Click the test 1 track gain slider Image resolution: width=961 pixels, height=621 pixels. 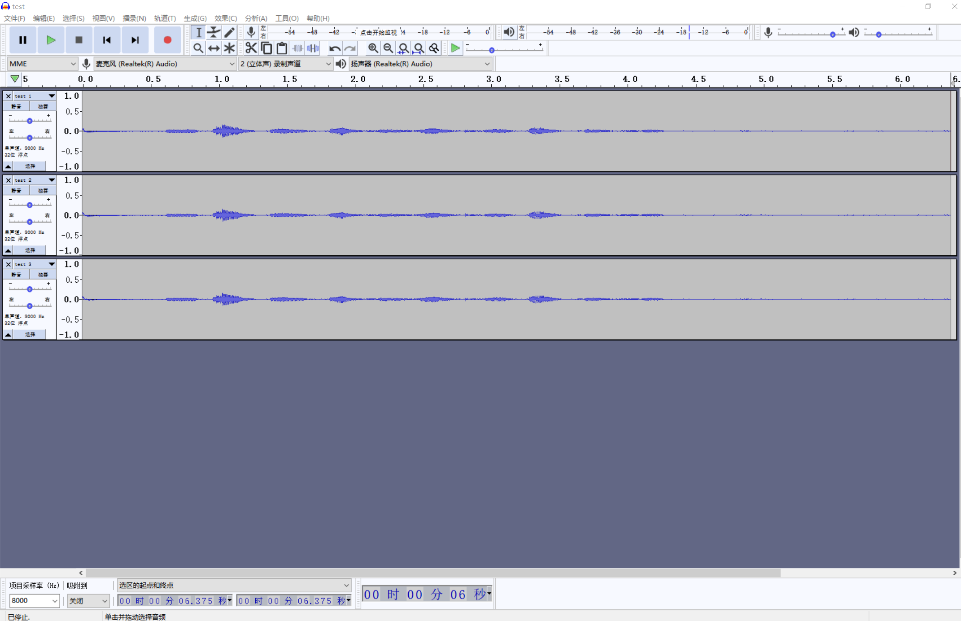tap(30, 121)
